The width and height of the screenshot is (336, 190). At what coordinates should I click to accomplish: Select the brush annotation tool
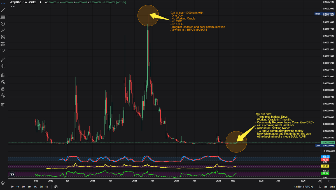(x=3, y=30)
